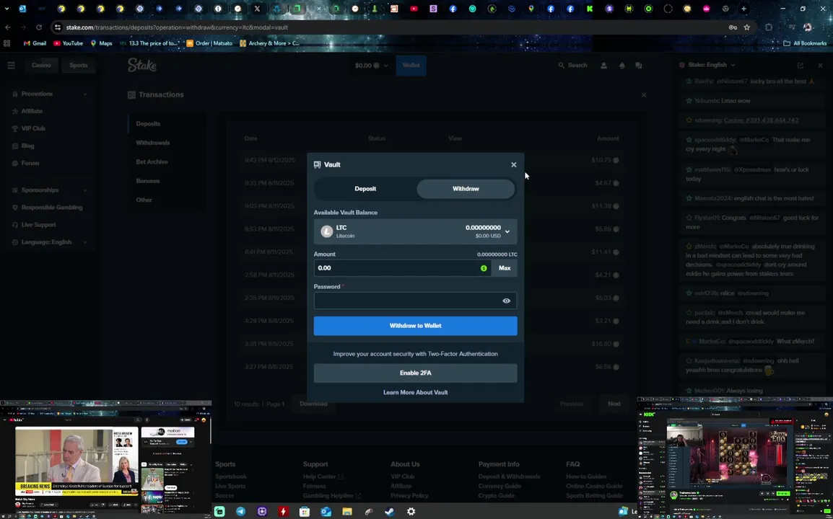Click Withdraw to Wallet button
The image size is (833, 519).
pyautogui.click(x=415, y=326)
